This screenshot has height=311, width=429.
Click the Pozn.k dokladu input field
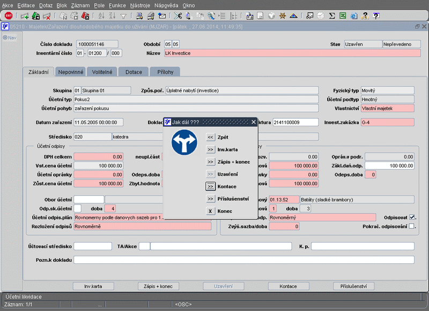(x=244, y=260)
